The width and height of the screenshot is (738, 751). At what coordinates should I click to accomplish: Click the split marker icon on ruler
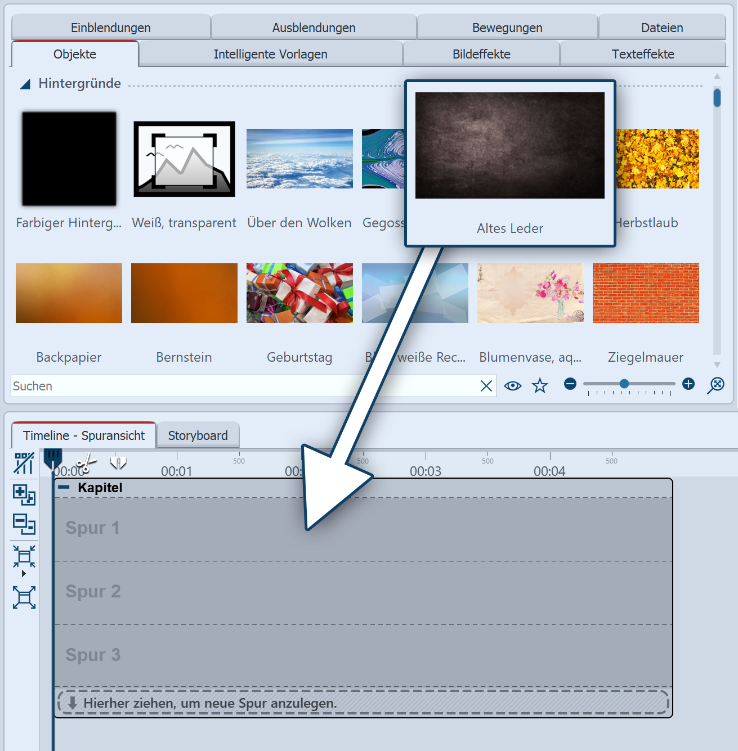click(118, 462)
